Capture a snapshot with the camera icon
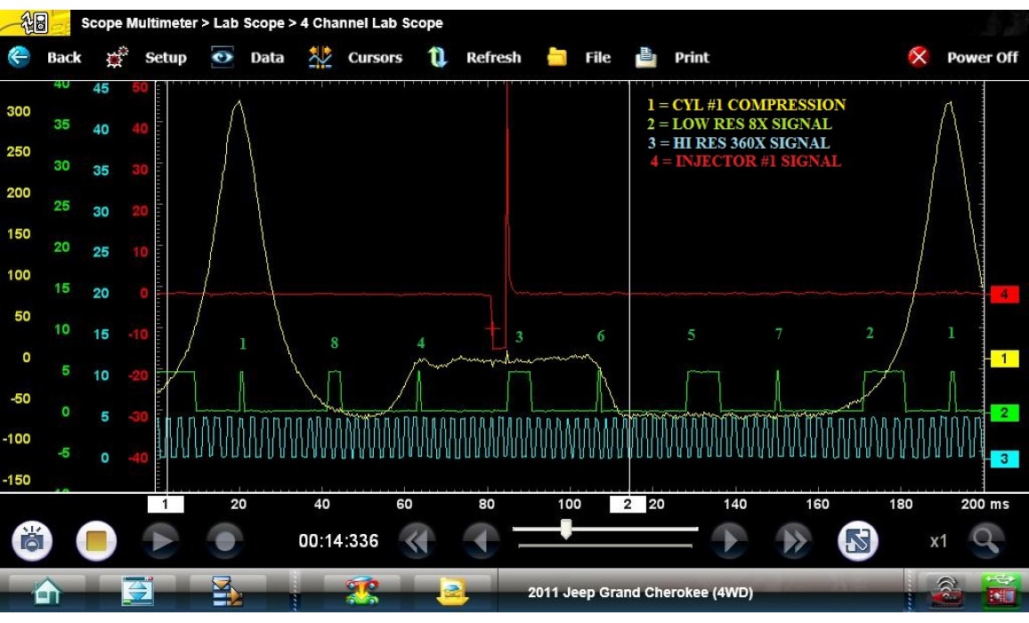Image resolution: width=1029 pixels, height=623 pixels. pyautogui.click(x=32, y=540)
